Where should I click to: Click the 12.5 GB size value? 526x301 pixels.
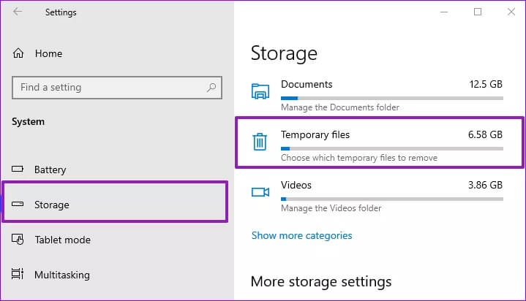point(486,84)
